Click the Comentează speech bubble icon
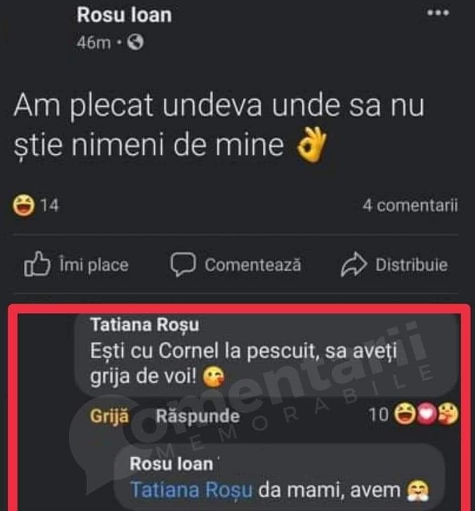Screen dimensions: 475x511 pyautogui.click(x=182, y=265)
